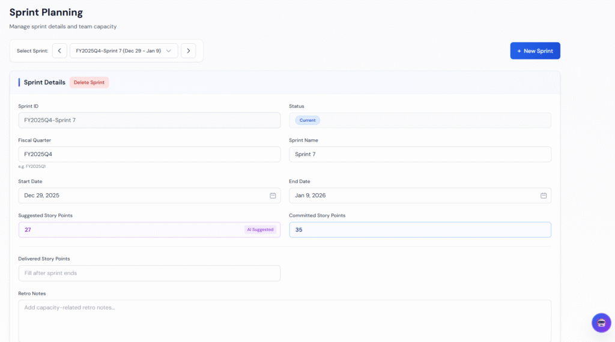The height and width of the screenshot is (342, 615).
Task: Edit the Sprint Name field
Action: click(x=420, y=154)
